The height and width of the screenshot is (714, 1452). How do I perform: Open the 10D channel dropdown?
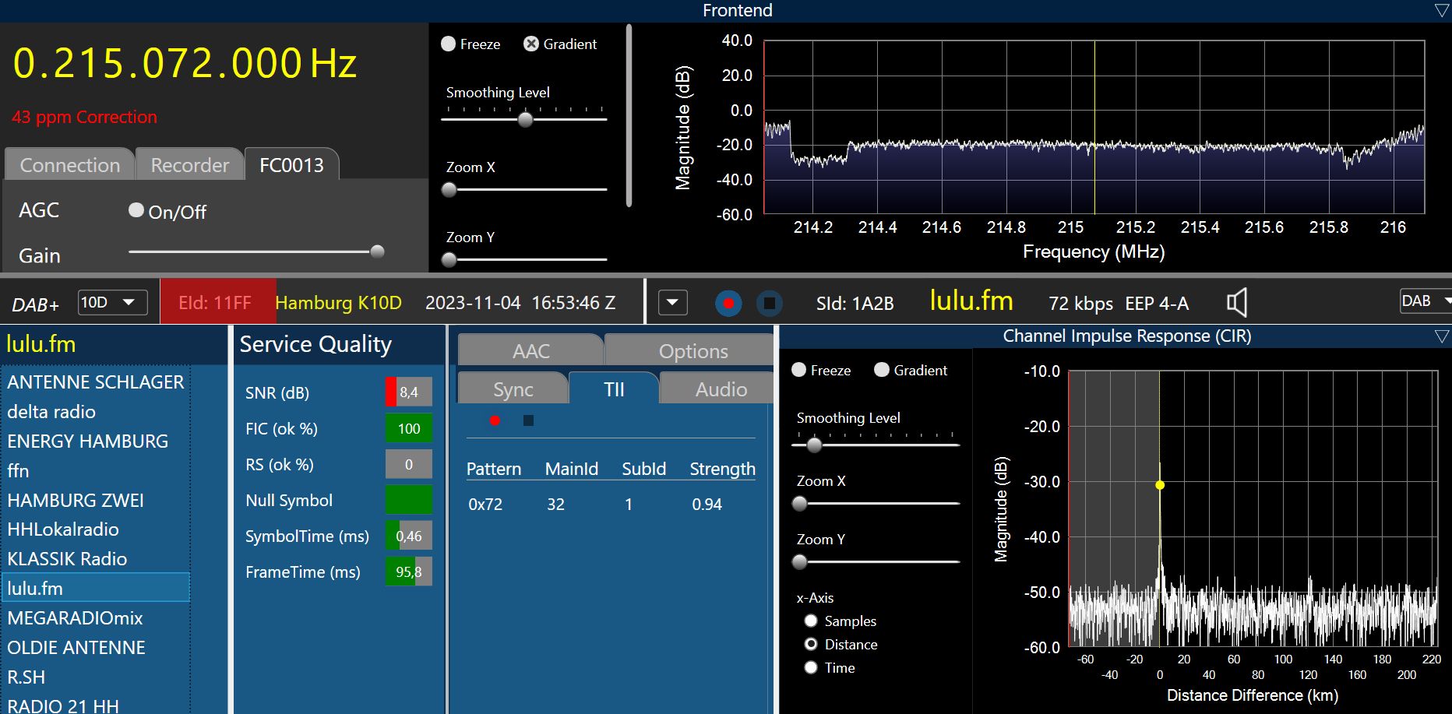coord(113,302)
